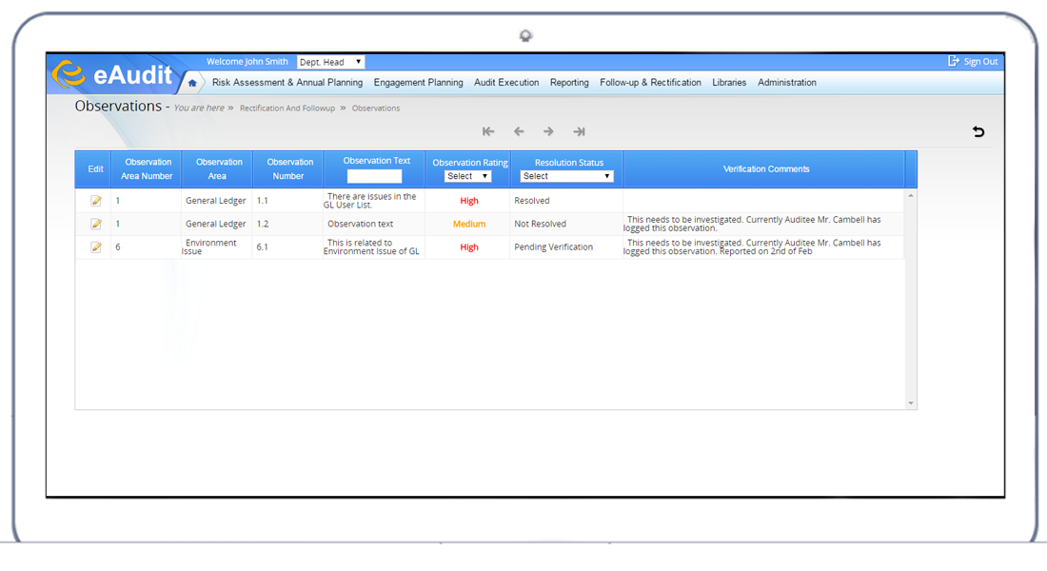1047x571 pixels.
Task: Go to the first page arrow
Action: coord(488,132)
